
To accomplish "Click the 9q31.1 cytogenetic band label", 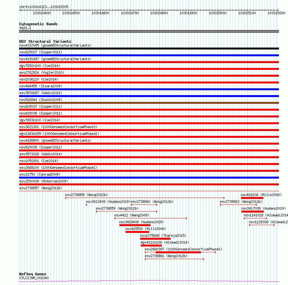I will (25, 28).
